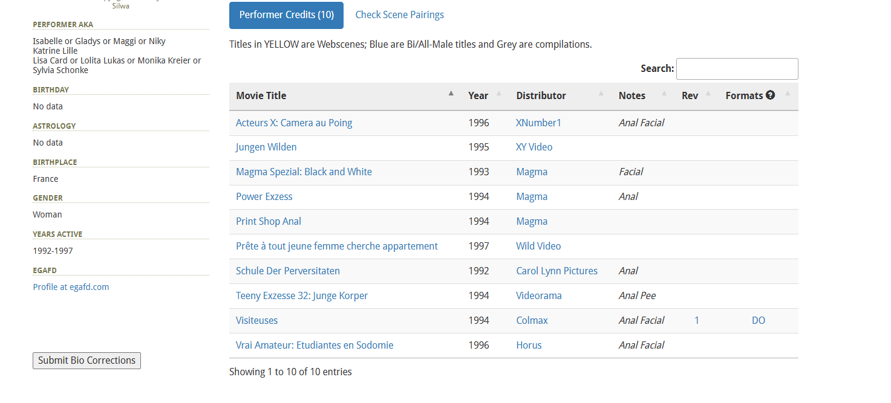Viewport: 891px width, 403px height.
Task: Click into the Search input field
Action: coord(737,69)
